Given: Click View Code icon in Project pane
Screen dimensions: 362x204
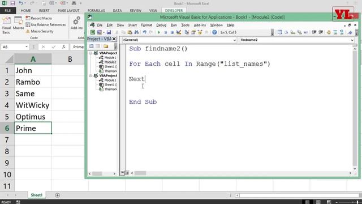Looking at the screenshot, I should [92, 46].
